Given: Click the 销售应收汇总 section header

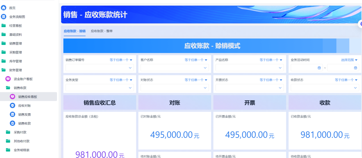Looking at the screenshot, I should click(100, 103).
